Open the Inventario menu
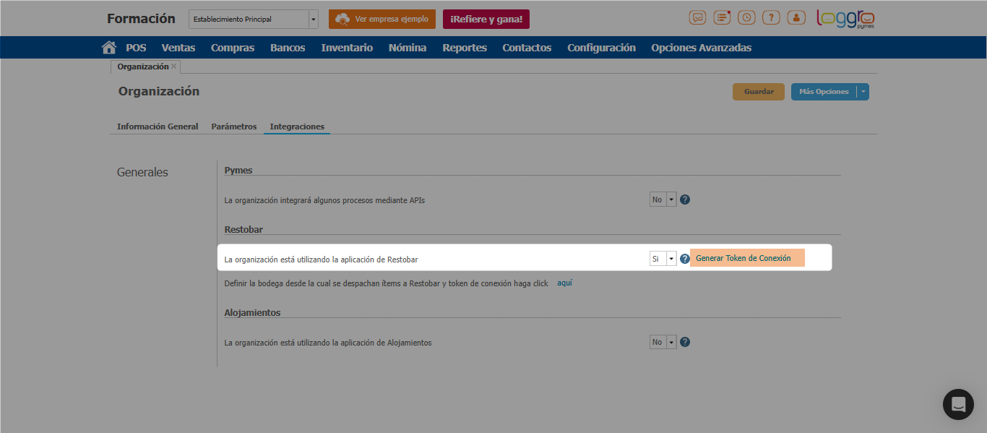The image size is (987, 433). 347,48
